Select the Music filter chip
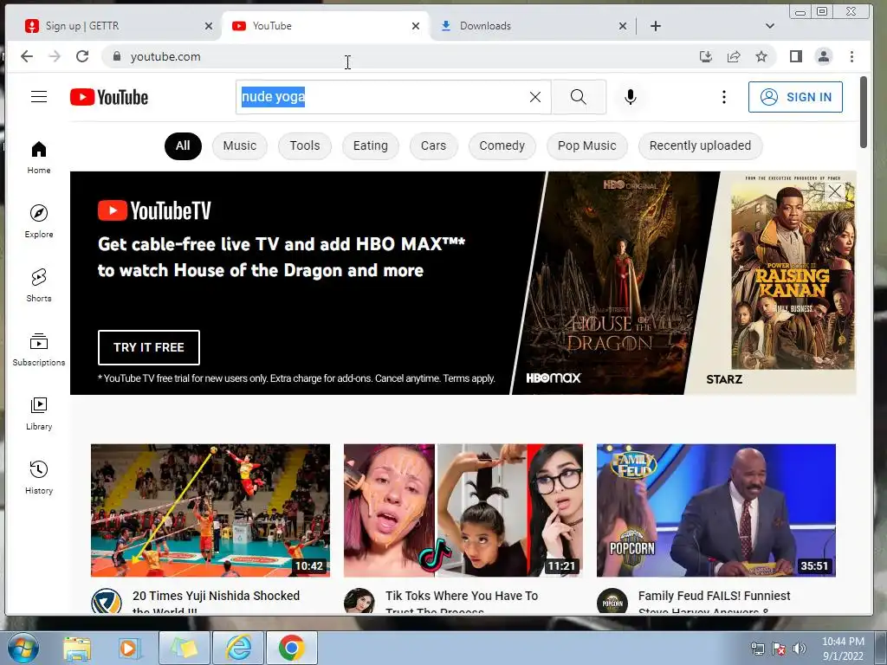Screen dimensions: 887x665 (239, 145)
